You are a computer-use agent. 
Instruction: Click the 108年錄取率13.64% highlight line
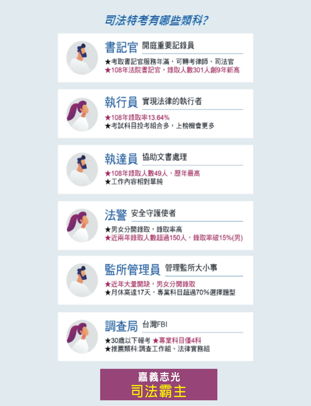pyautogui.click(x=137, y=118)
